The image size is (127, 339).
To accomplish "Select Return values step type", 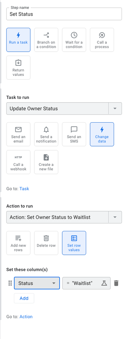I will tap(18, 68).
